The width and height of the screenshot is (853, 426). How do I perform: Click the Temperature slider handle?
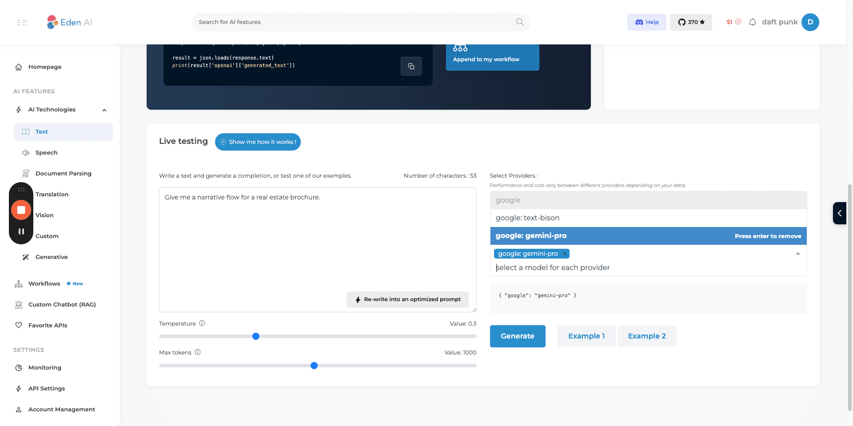pos(256,336)
